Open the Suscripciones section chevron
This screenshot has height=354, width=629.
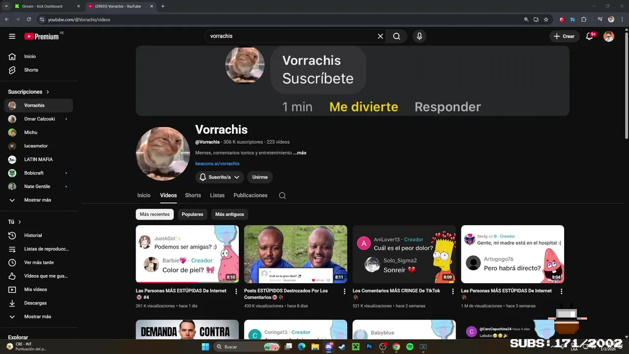[x=48, y=92]
